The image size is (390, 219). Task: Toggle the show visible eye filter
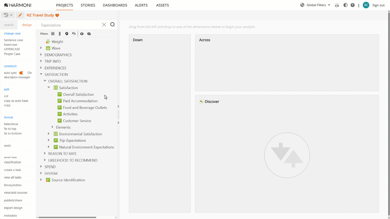(82, 34)
